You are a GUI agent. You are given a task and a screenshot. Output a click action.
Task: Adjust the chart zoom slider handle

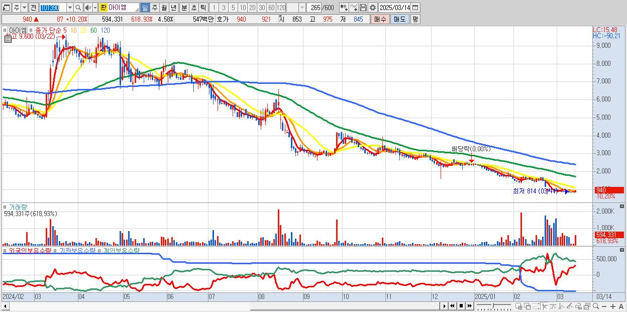[493, 306]
